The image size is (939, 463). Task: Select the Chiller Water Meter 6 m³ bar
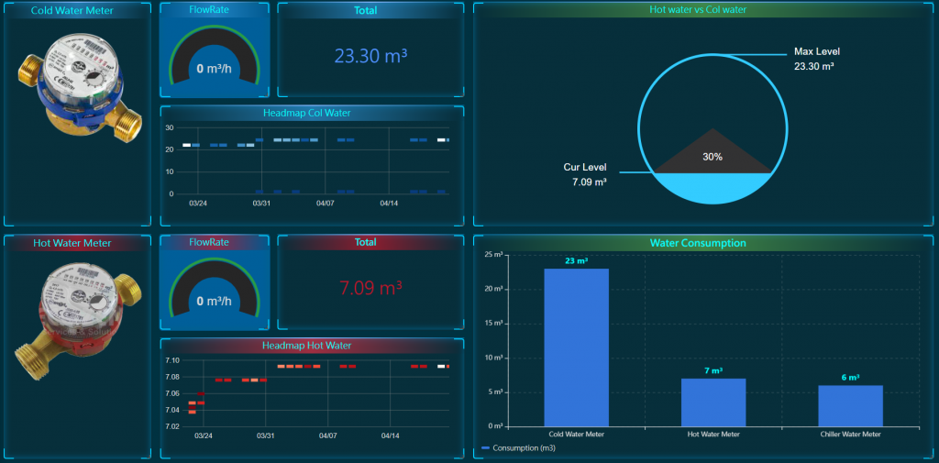pyautogui.click(x=850, y=405)
